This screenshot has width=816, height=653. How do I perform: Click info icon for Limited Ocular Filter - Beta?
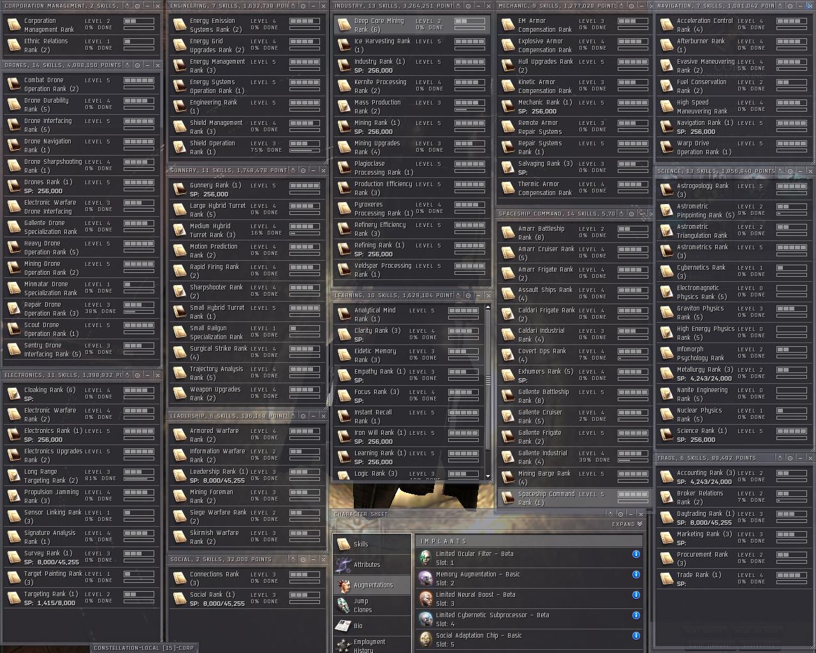[x=636, y=554]
